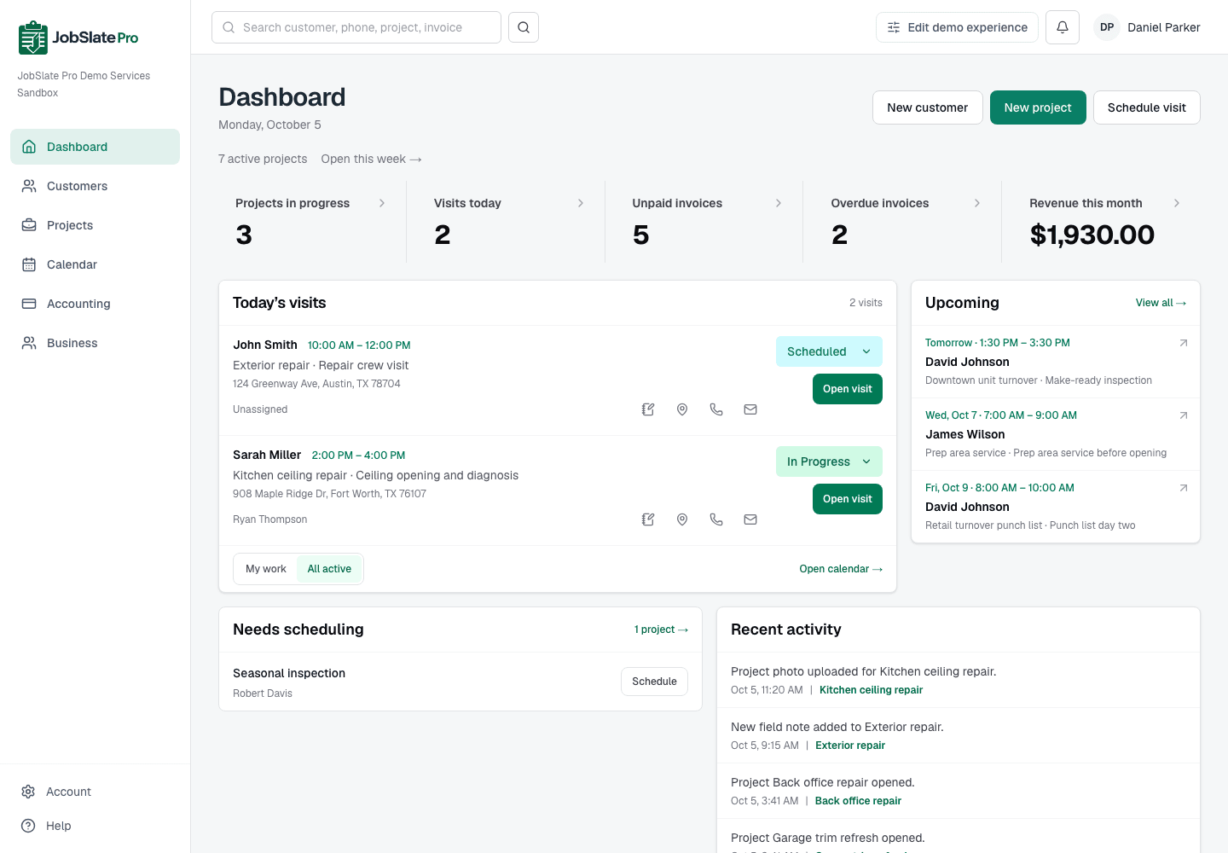This screenshot has width=1228, height=853.
Task: Email John Smith via envelope icon
Action: pyautogui.click(x=750, y=409)
